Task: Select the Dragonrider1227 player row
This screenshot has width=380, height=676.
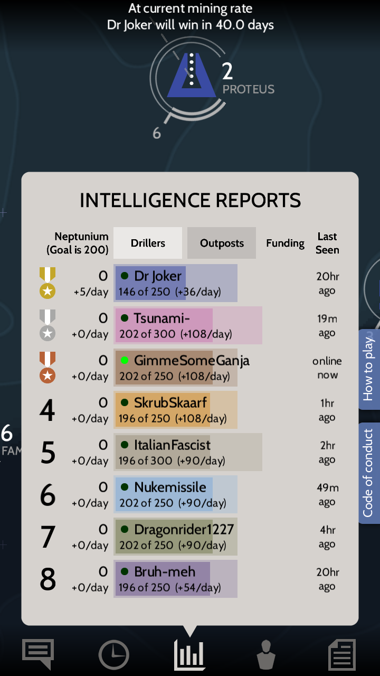Action: point(190,537)
